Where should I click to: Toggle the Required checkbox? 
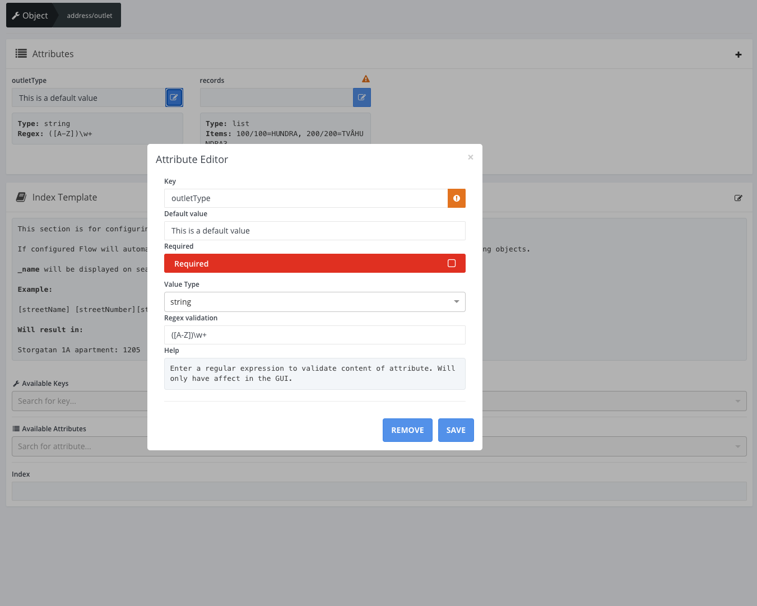[452, 263]
